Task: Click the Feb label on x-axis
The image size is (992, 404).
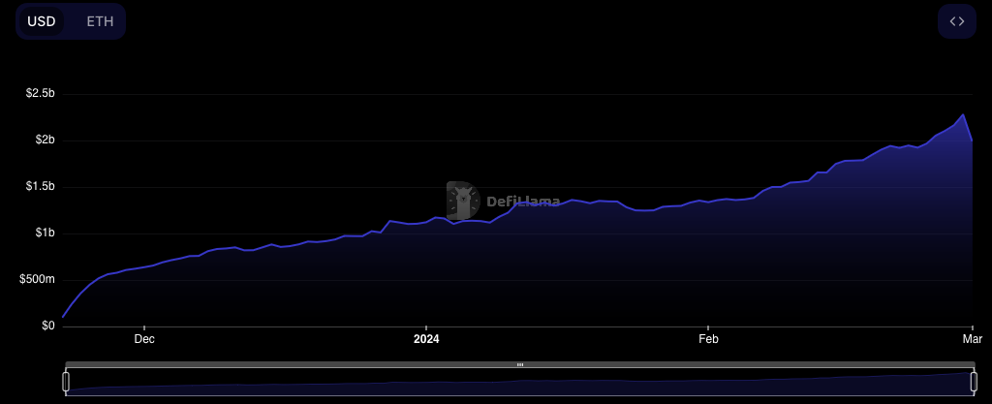Action: click(x=708, y=339)
